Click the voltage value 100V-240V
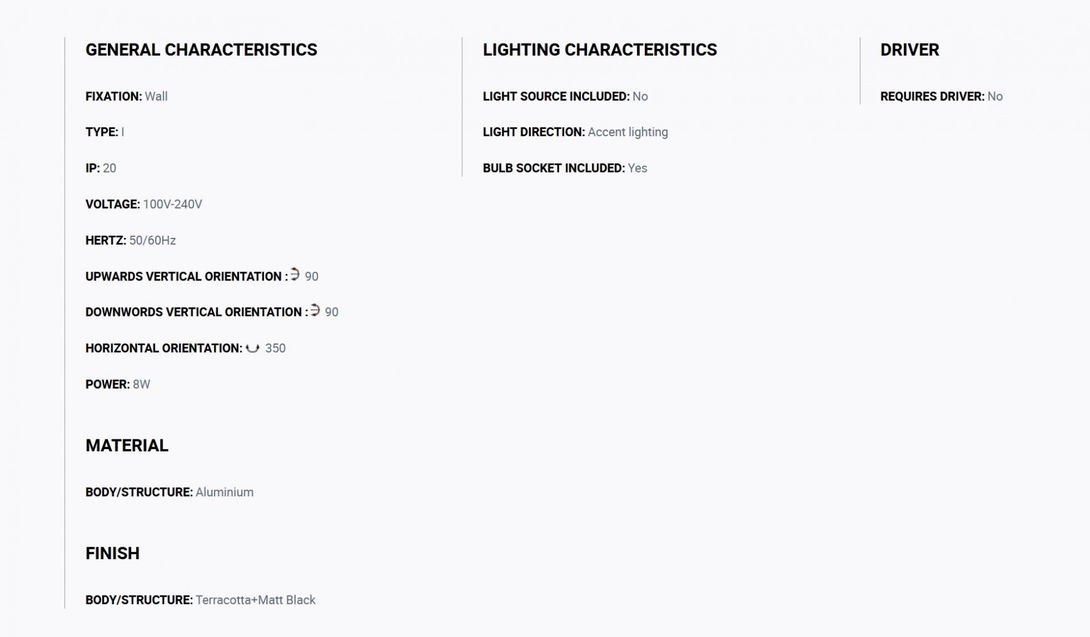 (x=173, y=204)
